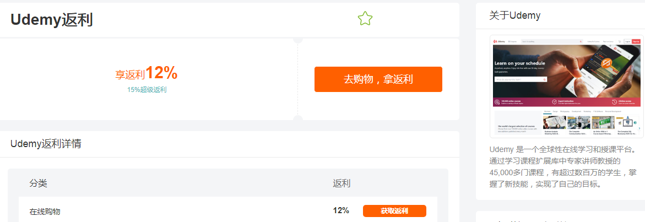Click the shopping cart icon in preview

coord(619,41)
